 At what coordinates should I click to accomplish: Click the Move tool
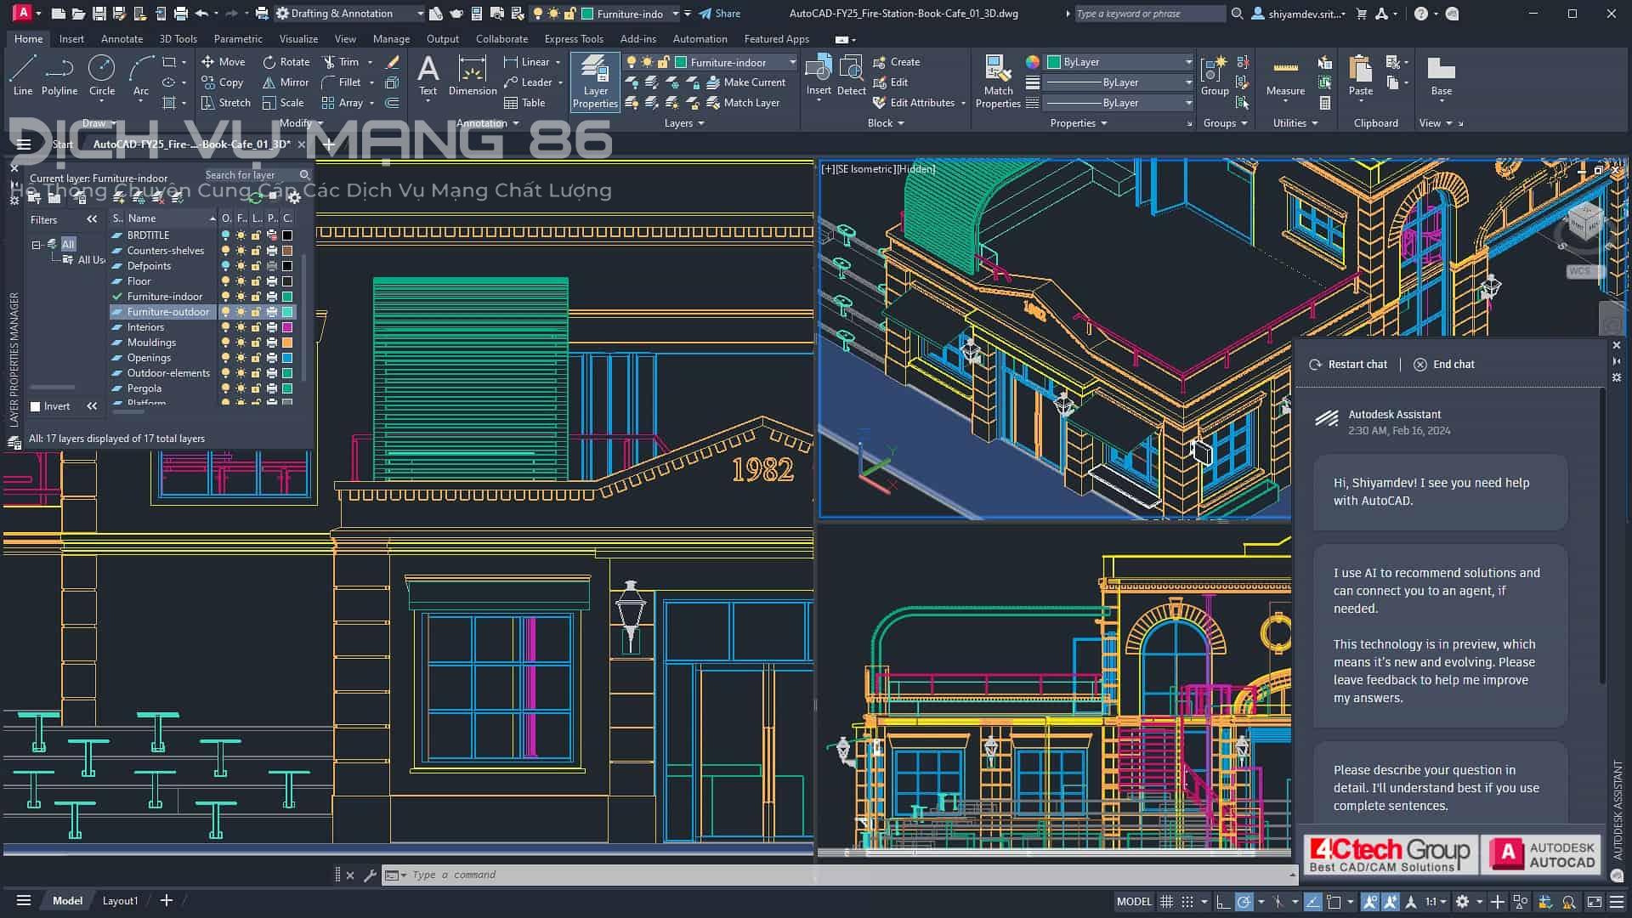[223, 62]
